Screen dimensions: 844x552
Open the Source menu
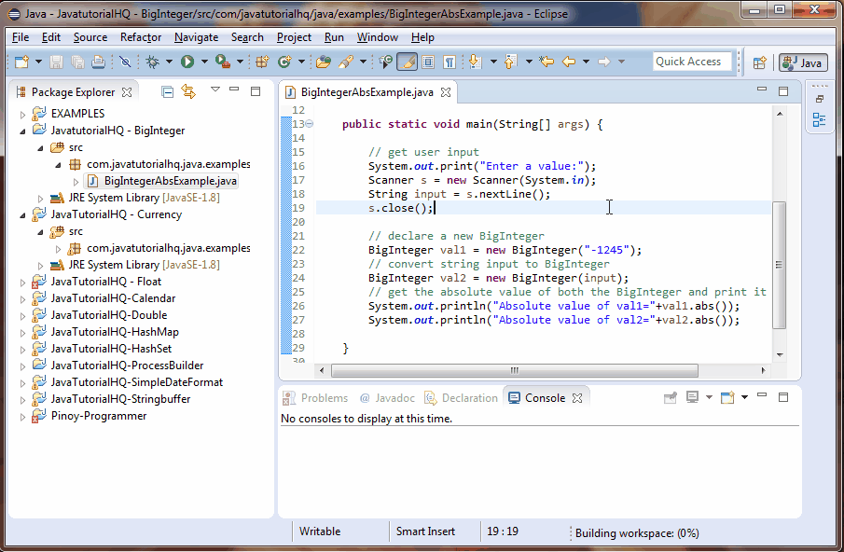tap(90, 37)
